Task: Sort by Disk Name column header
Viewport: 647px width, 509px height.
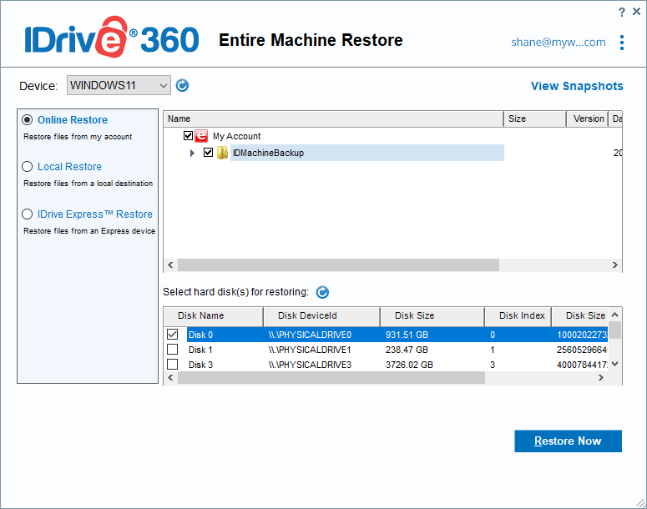Action: (200, 316)
